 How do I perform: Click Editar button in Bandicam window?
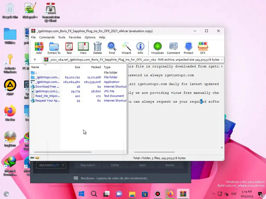point(115,165)
